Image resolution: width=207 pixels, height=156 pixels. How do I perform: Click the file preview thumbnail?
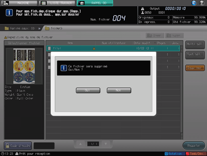pos(24,66)
